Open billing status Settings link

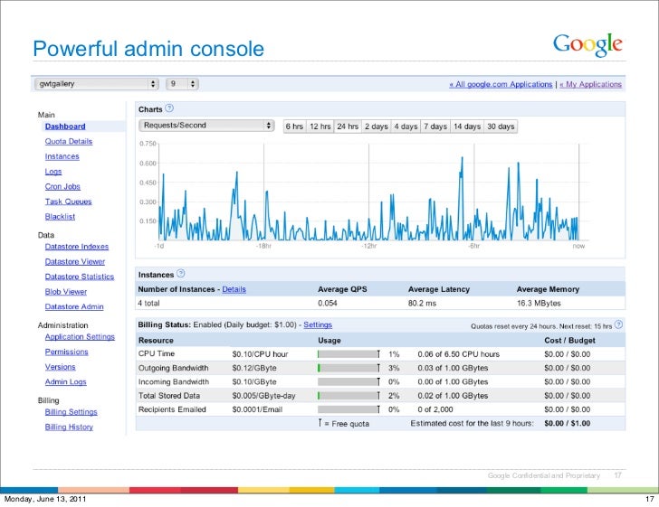pos(318,324)
